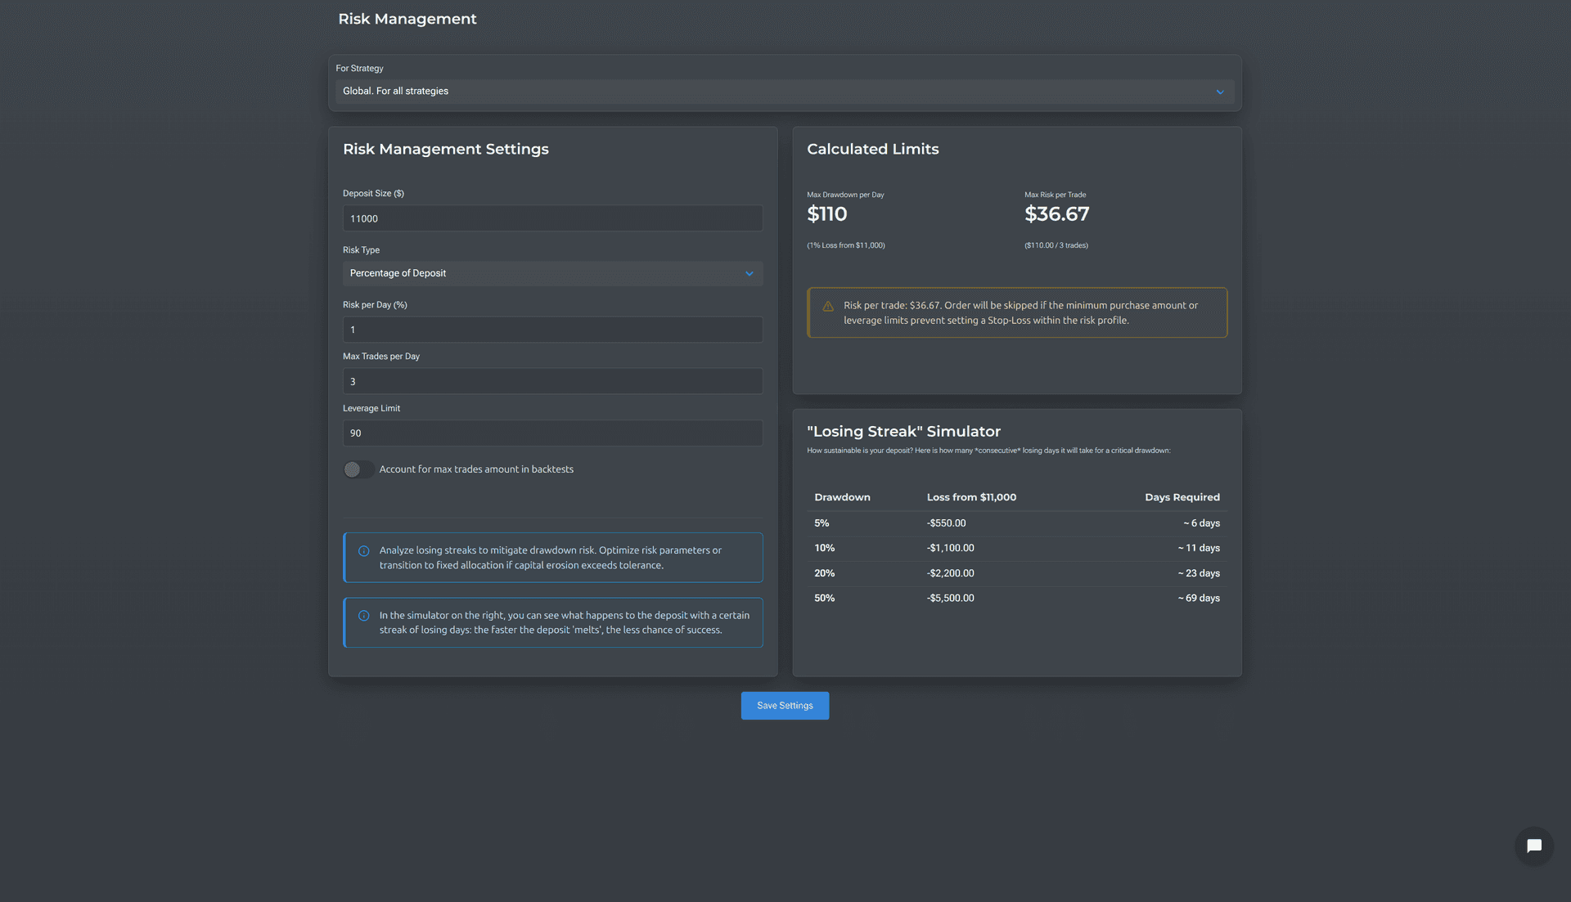Click the info icon beside 'Analyze losing streaks'
This screenshot has height=902, width=1571.
click(364, 551)
